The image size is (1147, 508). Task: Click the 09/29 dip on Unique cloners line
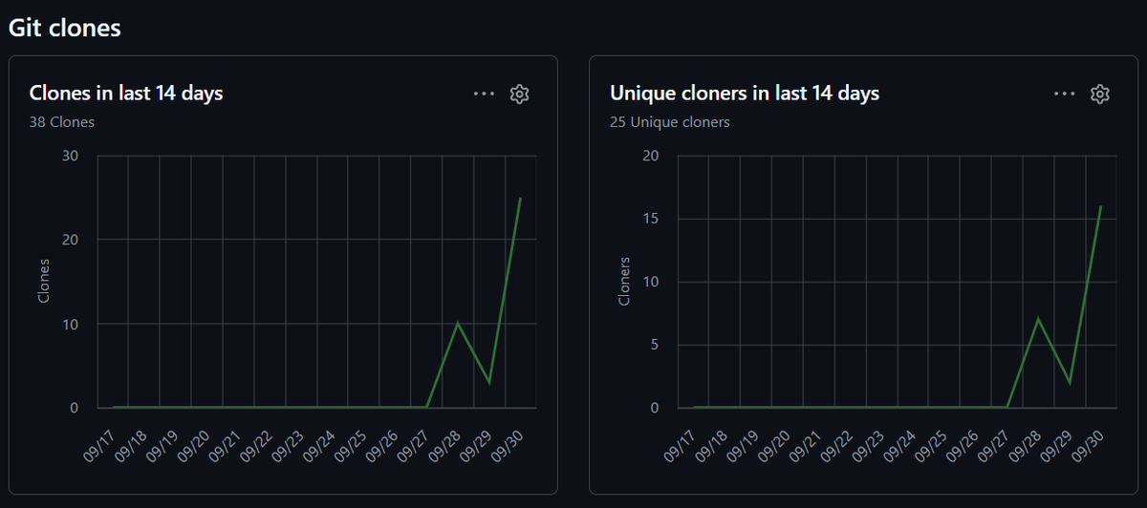pyautogui.click(x=1070, y=383)
